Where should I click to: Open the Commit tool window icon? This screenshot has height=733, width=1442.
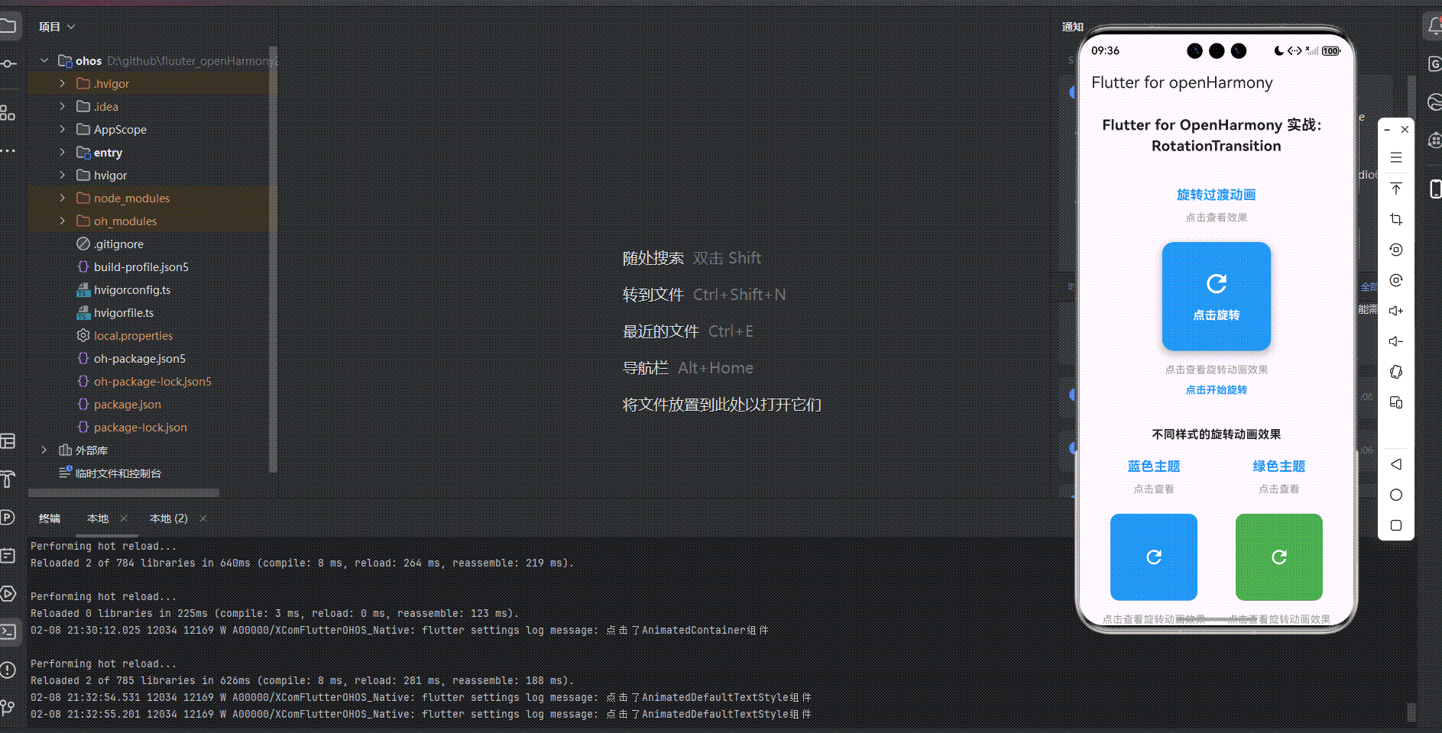click(8, 64)
